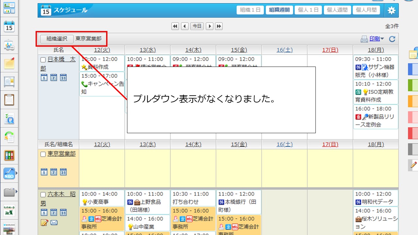Tick the checkbox next to 東京営業部
Image resolution: width=418 pixels, height=235 pixels.
coord(43,154)
